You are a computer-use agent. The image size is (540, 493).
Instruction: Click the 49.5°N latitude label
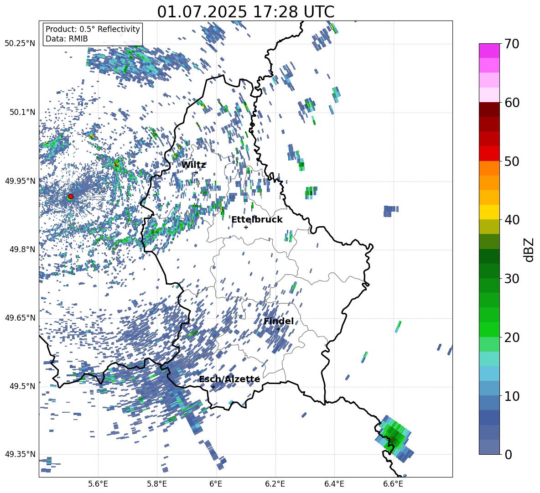(x=22, y=386)
